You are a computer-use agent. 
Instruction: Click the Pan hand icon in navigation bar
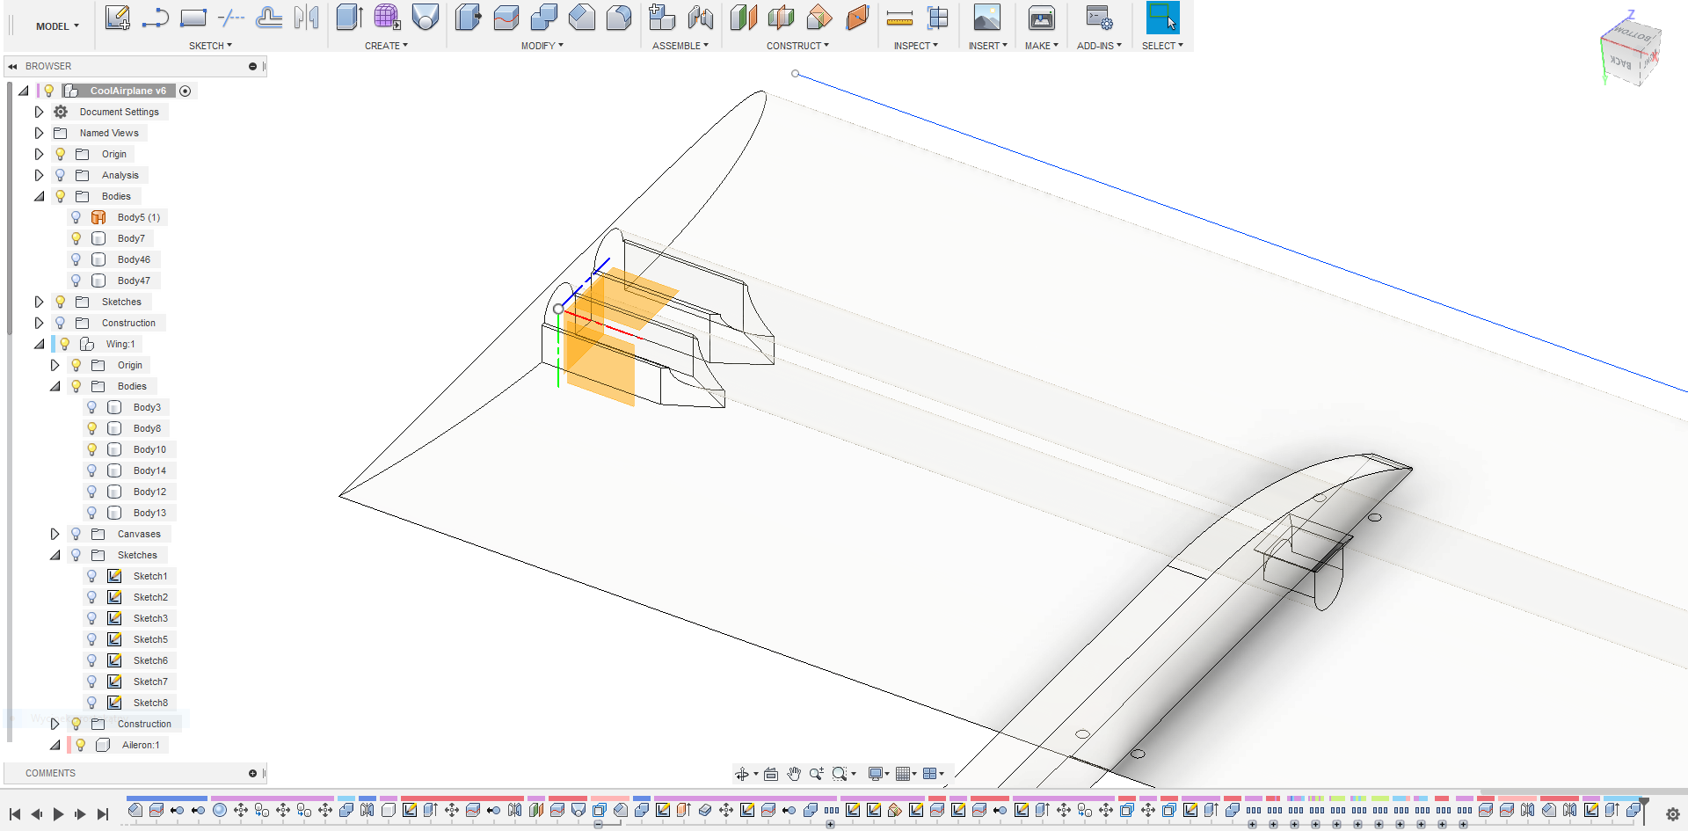pyautogui.click(x=794, y=774)
